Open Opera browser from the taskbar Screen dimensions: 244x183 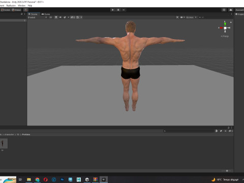point(45,179)
